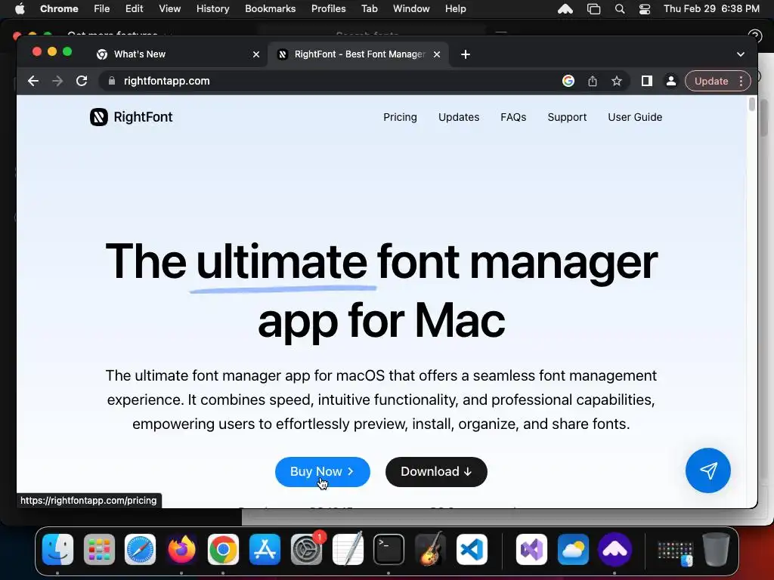Click the RightFont logo icon
The width and height of the screenshot is (774, 580).
[99, 117]
